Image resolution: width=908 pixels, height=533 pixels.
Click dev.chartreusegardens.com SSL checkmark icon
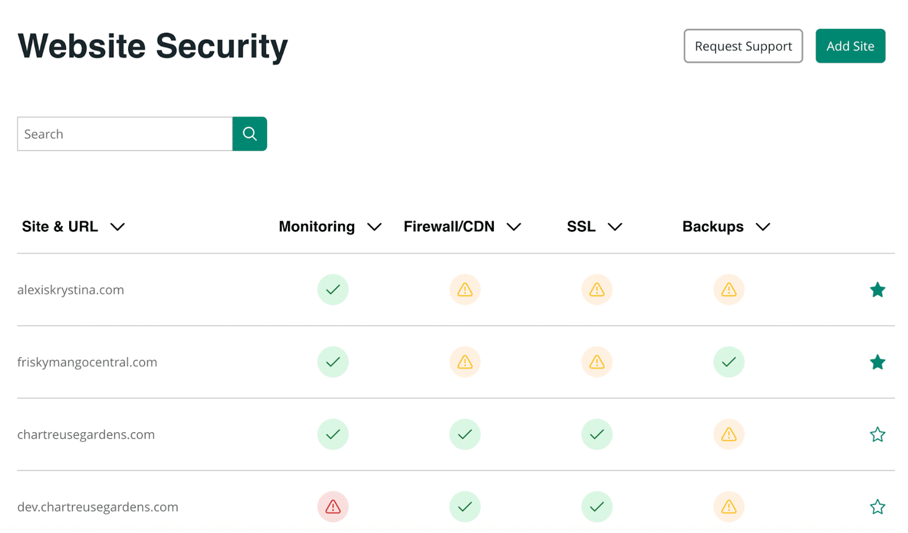click(596, 507)
